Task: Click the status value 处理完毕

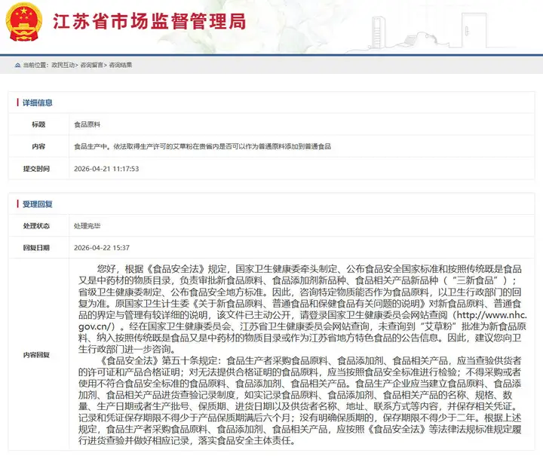Action: (87, 226)
